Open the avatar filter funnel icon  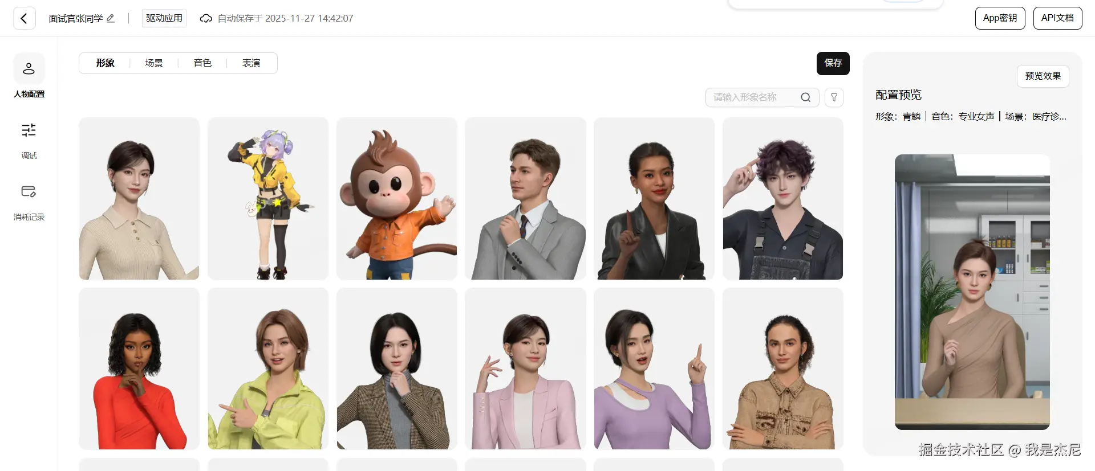834,97
